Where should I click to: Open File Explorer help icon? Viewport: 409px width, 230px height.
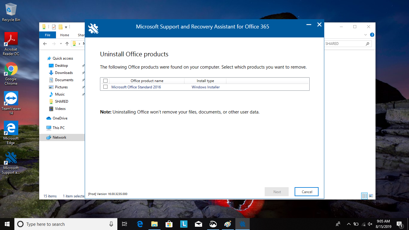(372, 35)
